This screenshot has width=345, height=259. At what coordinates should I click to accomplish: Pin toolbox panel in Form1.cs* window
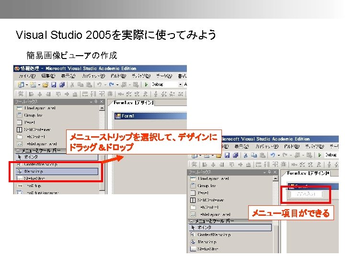coord(269,172)
